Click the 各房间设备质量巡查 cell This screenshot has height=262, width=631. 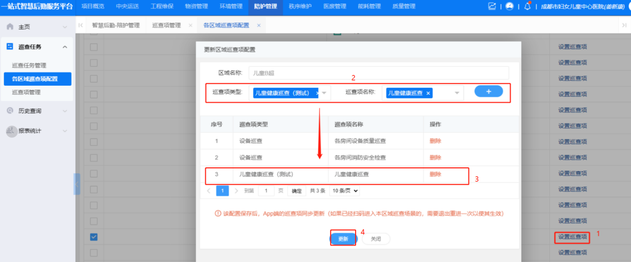click(375, 141)
